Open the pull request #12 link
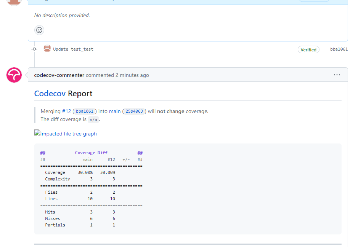The image size is (353, 247). (x=66, y=111)
